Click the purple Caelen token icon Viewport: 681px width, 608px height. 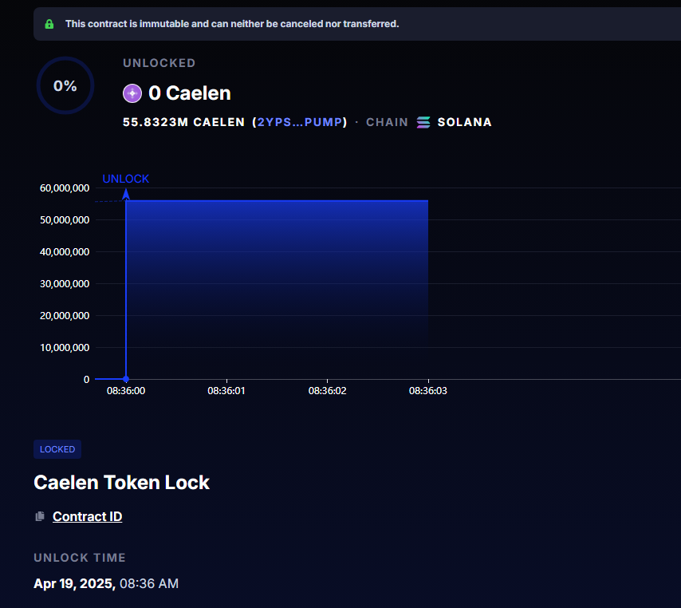point(132,93)
